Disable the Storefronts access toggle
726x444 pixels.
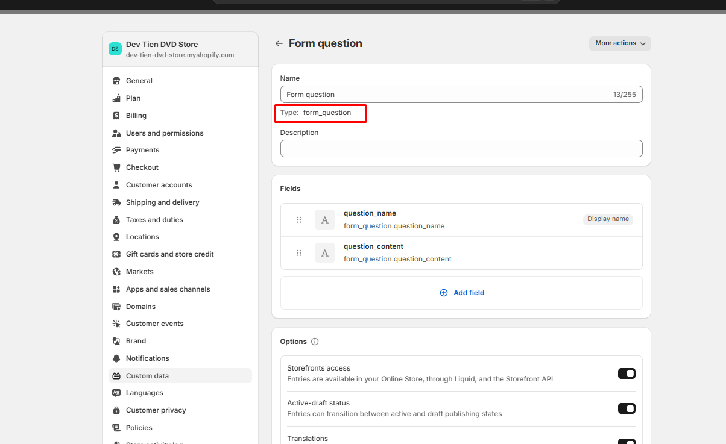pyautogui.click(x=627, y=374)
